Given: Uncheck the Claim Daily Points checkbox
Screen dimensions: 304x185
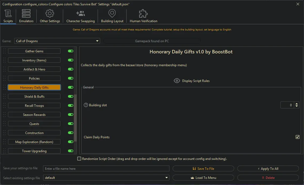Looking at the screenshot, I should point(298,137).
